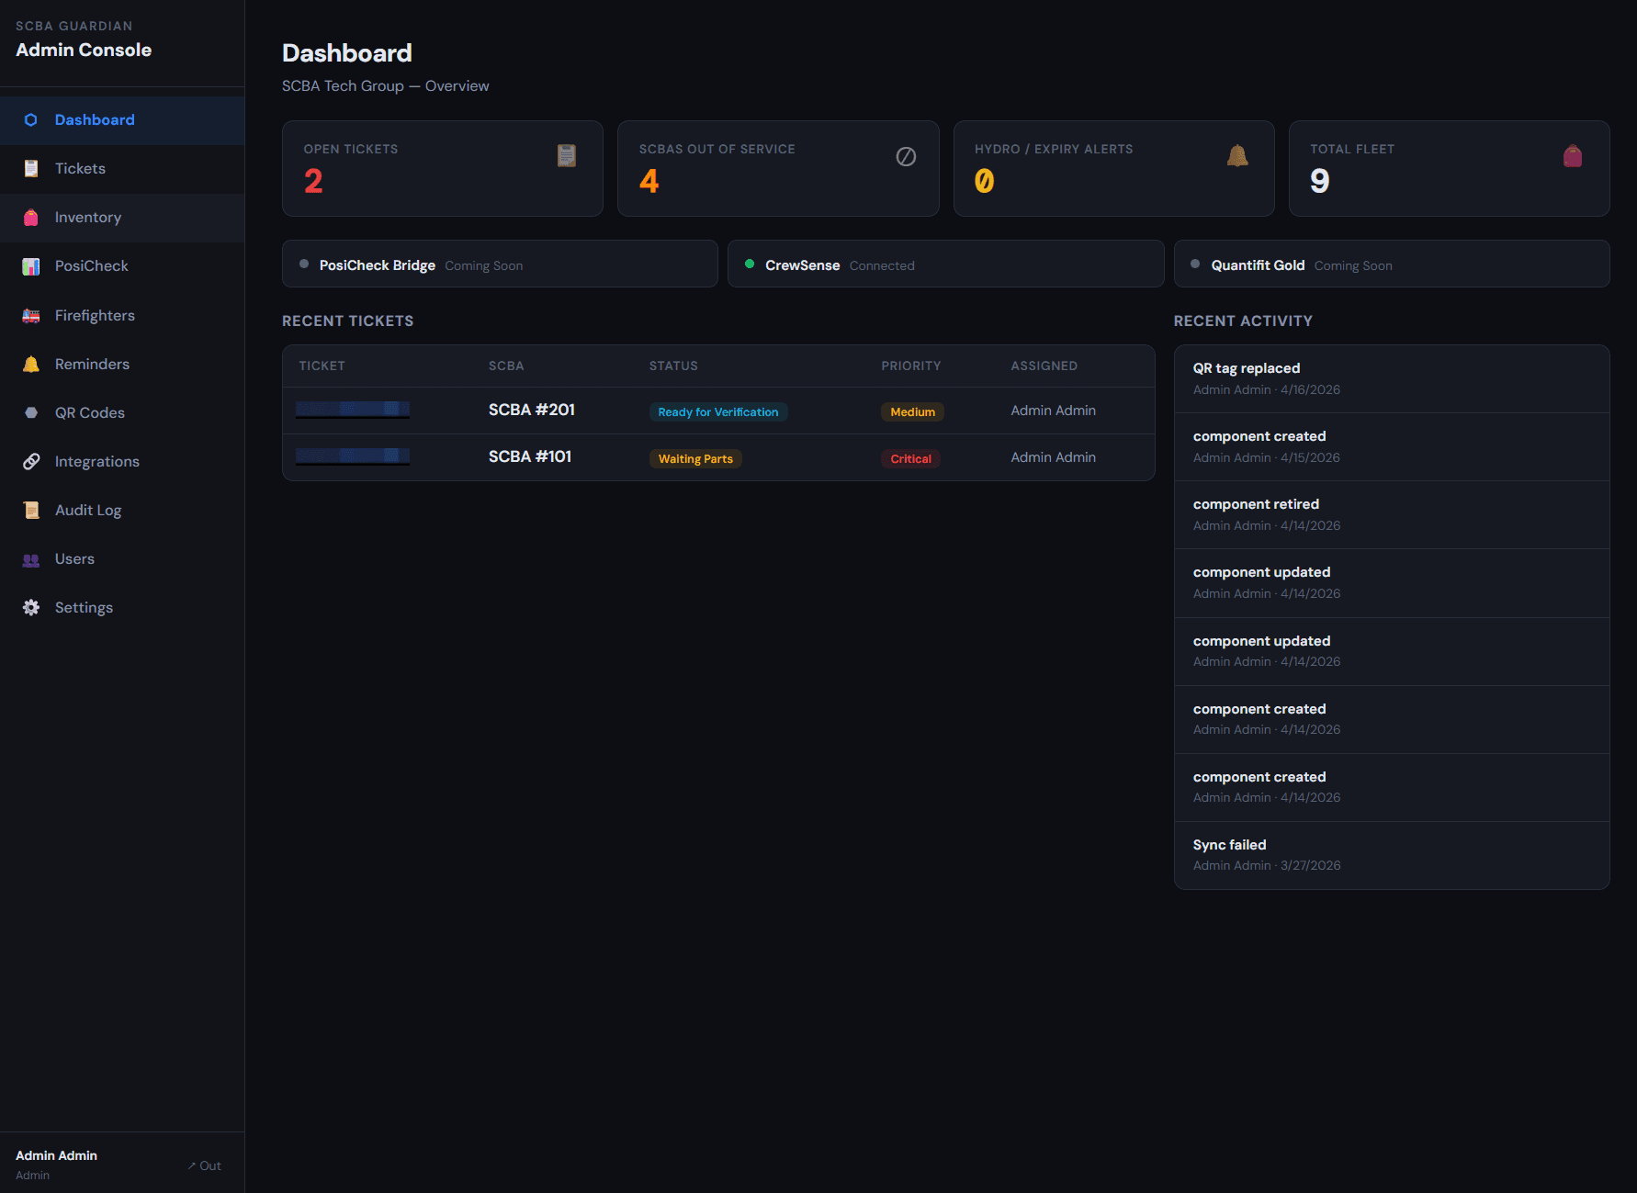Click the Admin Admin profile name at bottom
The image size is (1637, 1193).
(x=56, y=1155)
